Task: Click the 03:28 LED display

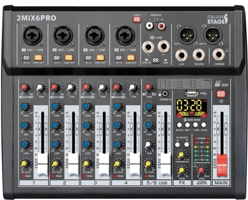Action: [x=191, y=108]
